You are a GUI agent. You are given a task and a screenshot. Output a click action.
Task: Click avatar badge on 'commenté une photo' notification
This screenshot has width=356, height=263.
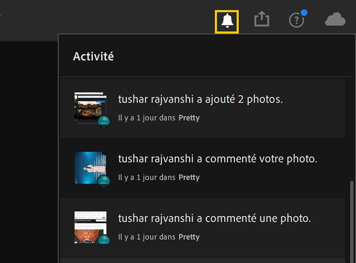point(104,240)
